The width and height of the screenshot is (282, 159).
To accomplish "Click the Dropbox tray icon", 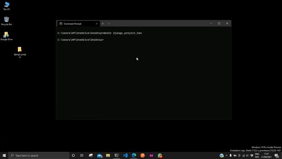I will [x=252, y=155].
